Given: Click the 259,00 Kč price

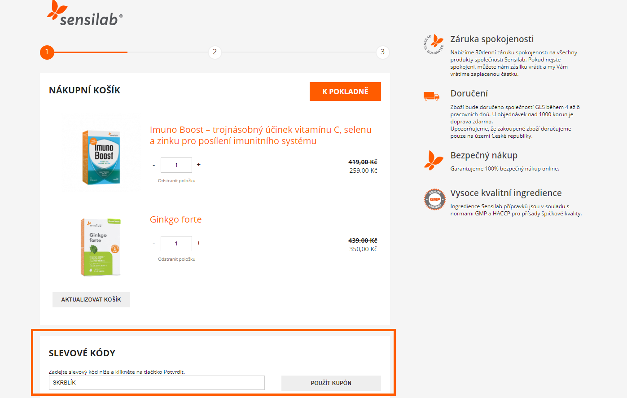Looking at the screenshot, I should (363, 171).
